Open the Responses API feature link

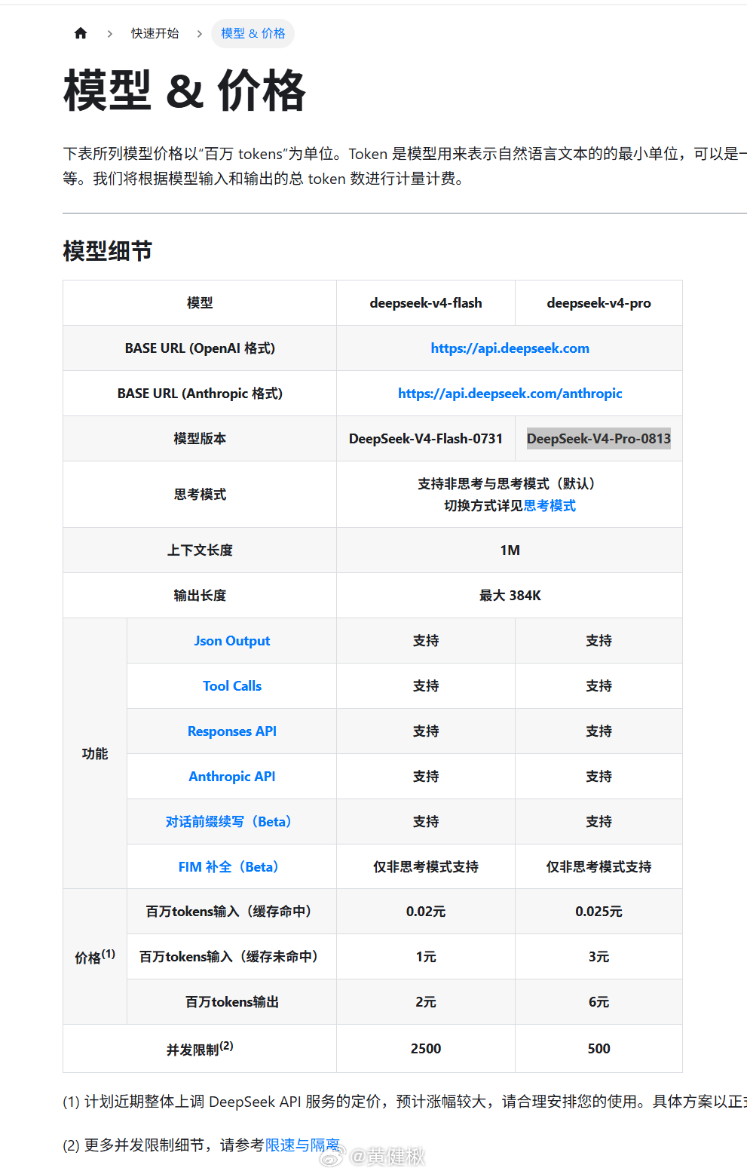[x=232, y=731]
